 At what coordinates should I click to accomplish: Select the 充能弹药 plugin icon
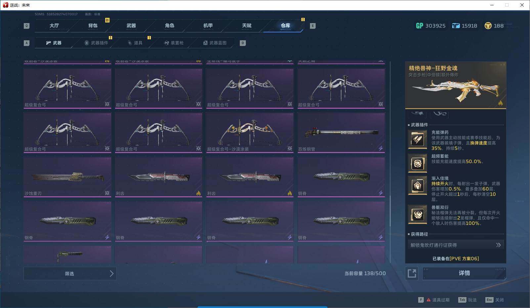point(417,140)
